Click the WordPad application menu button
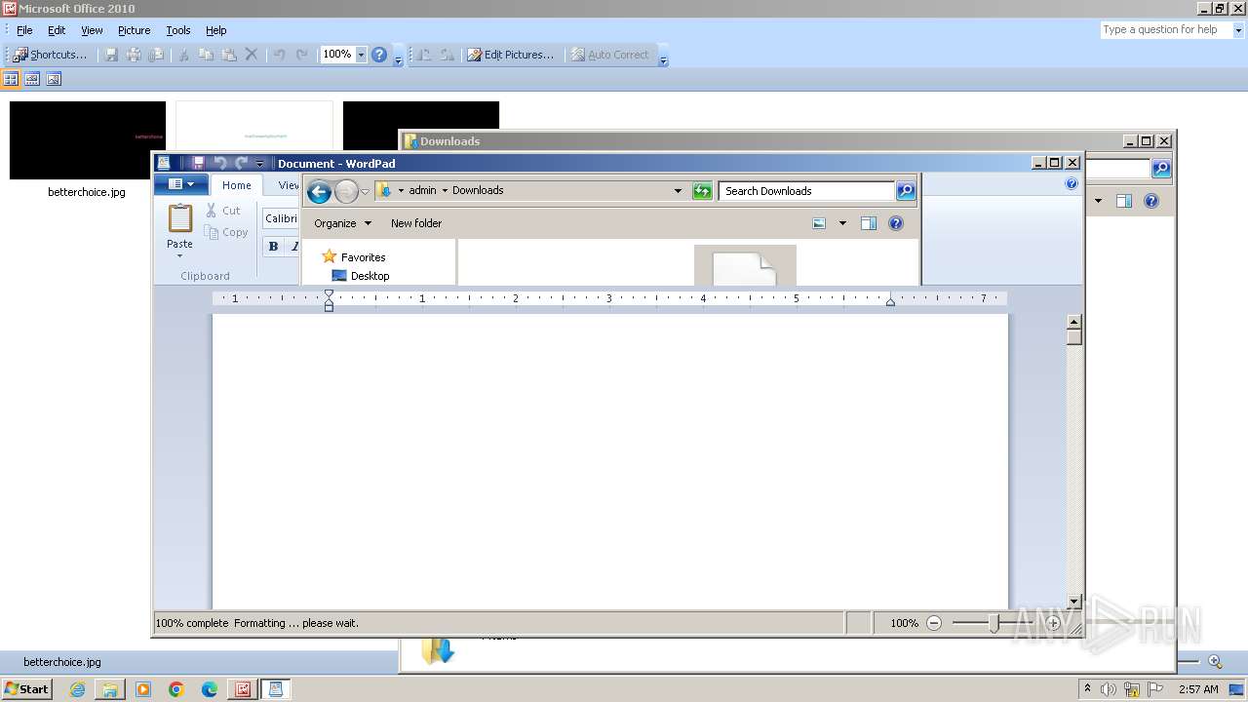This screenshot has height=702, width=1248. 181,184
